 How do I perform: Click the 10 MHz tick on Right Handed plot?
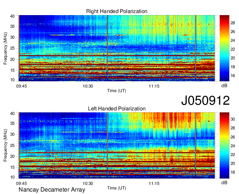pyautogui.click(x=12, y=80)
